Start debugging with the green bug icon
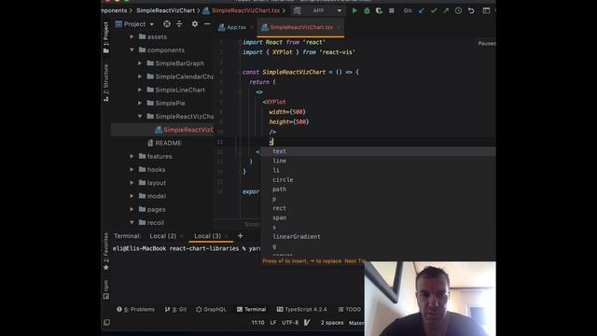Image resolution: width=597 pixels, height=336 pixels. click(x=367, y=10)
